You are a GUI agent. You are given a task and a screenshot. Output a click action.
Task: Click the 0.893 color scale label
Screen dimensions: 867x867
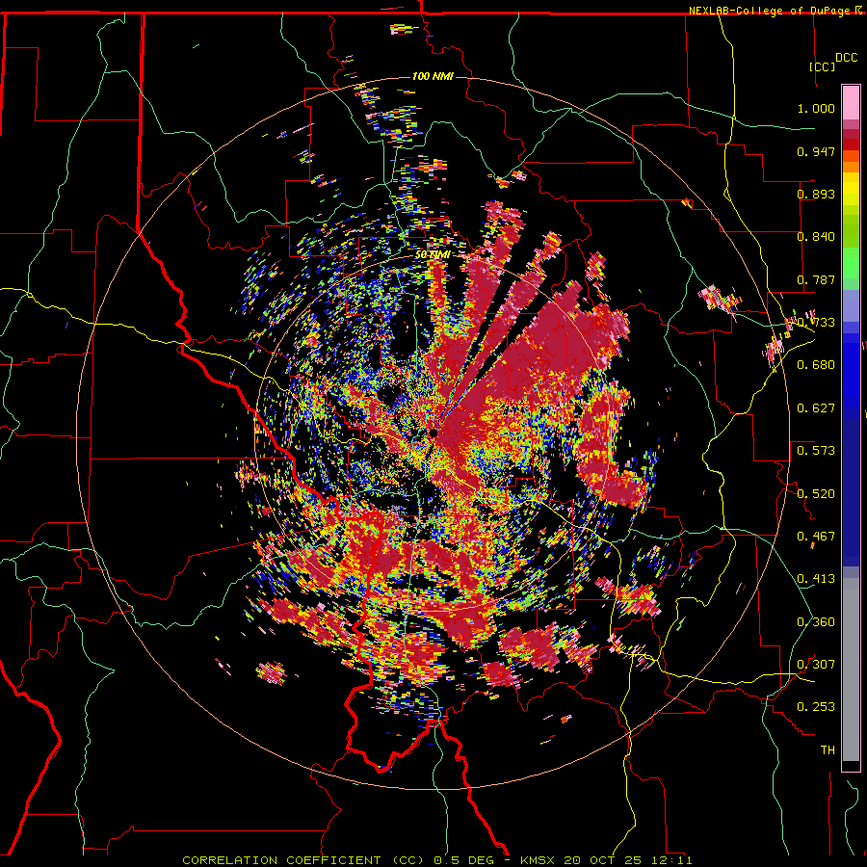point(816,194)
